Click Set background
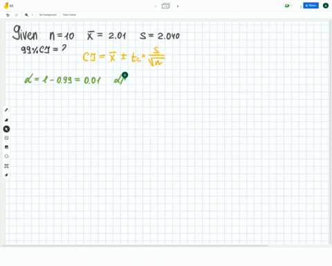 (x=48, y=15)
